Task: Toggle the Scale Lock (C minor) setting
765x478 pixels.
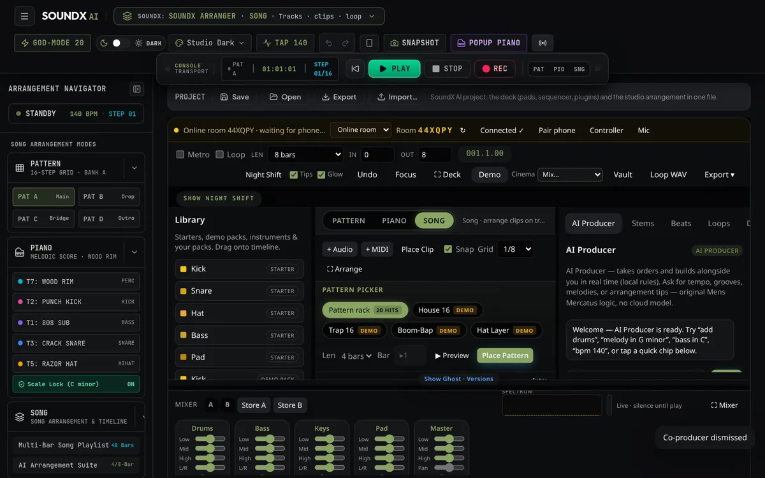Action: 76,384
